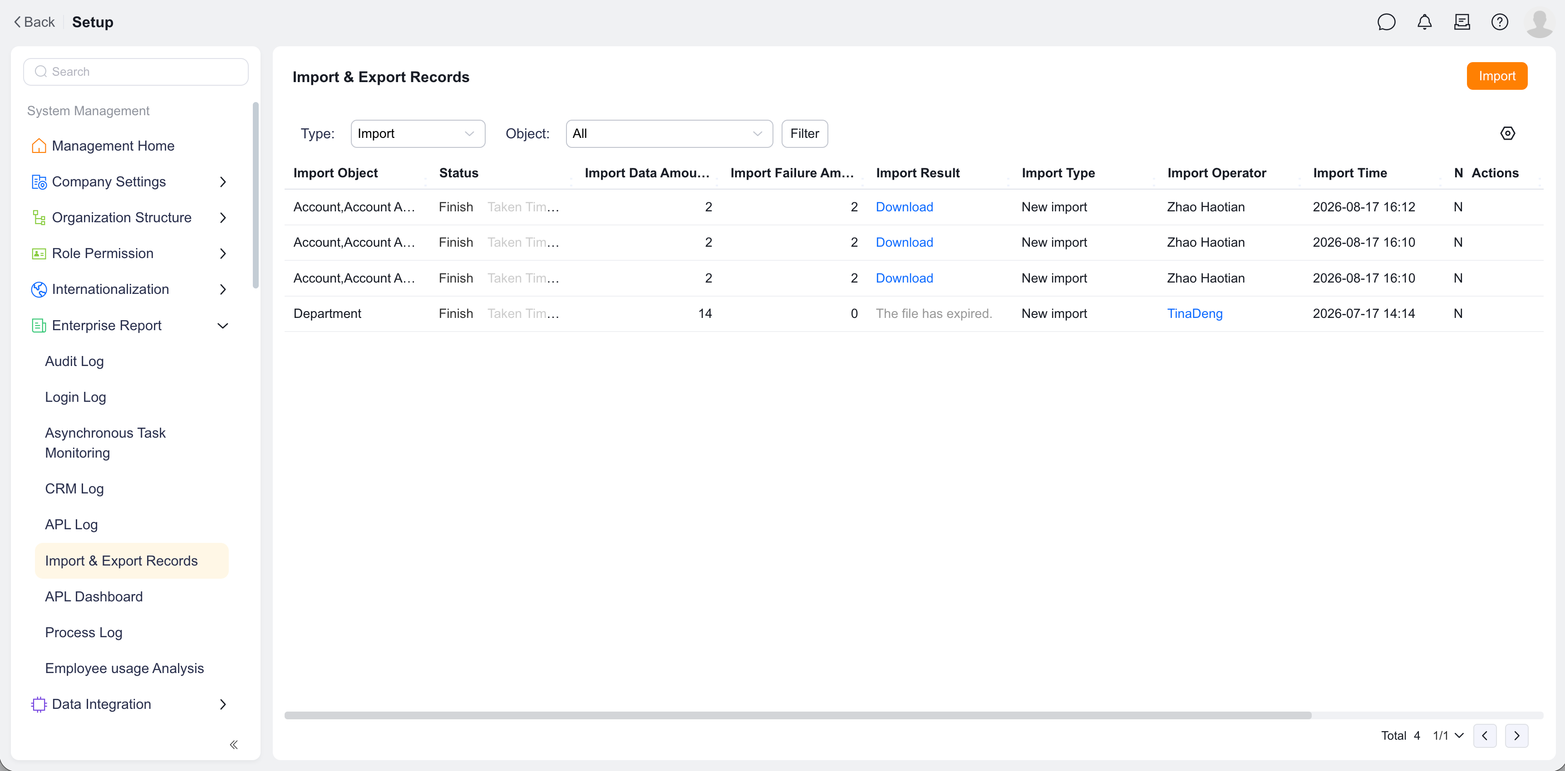Open TinaDeng operator link
The height and width of the screenshot is (771, 1565).
pos(1195,313)
